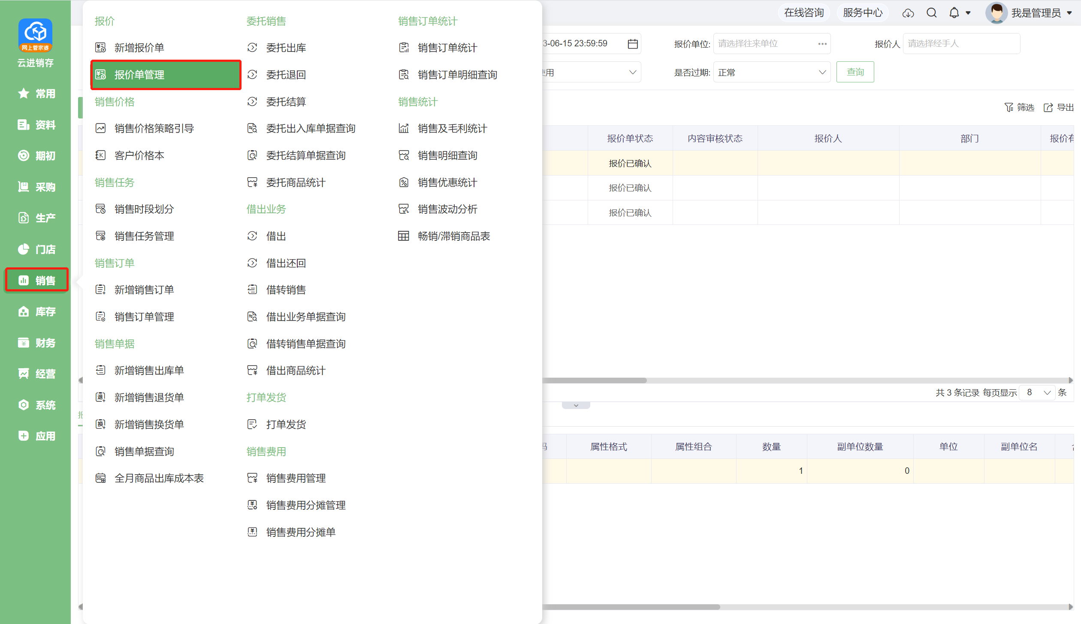Open 常用 in the sidebar
The image size is (1081, 624).
click(36, 94)
